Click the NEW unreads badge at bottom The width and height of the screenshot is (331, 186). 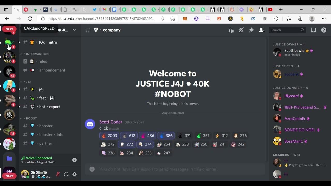[x=9, y=176]
